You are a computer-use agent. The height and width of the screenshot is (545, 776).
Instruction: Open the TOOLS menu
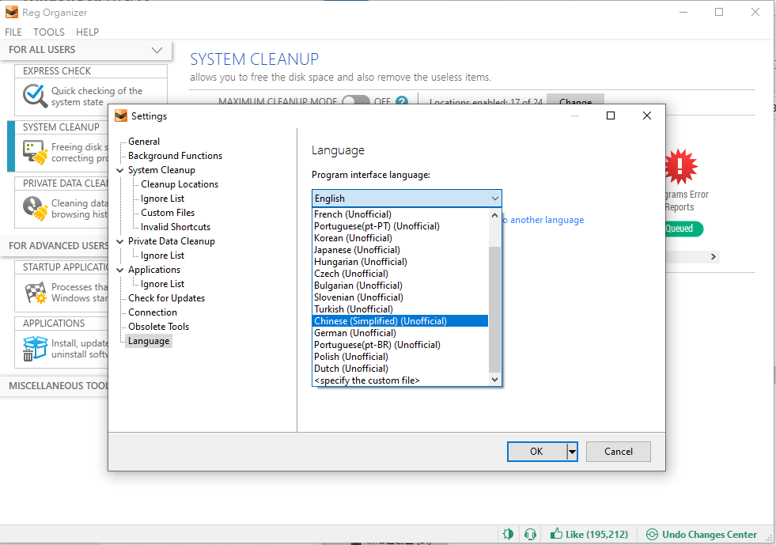[x=49, y=32]
